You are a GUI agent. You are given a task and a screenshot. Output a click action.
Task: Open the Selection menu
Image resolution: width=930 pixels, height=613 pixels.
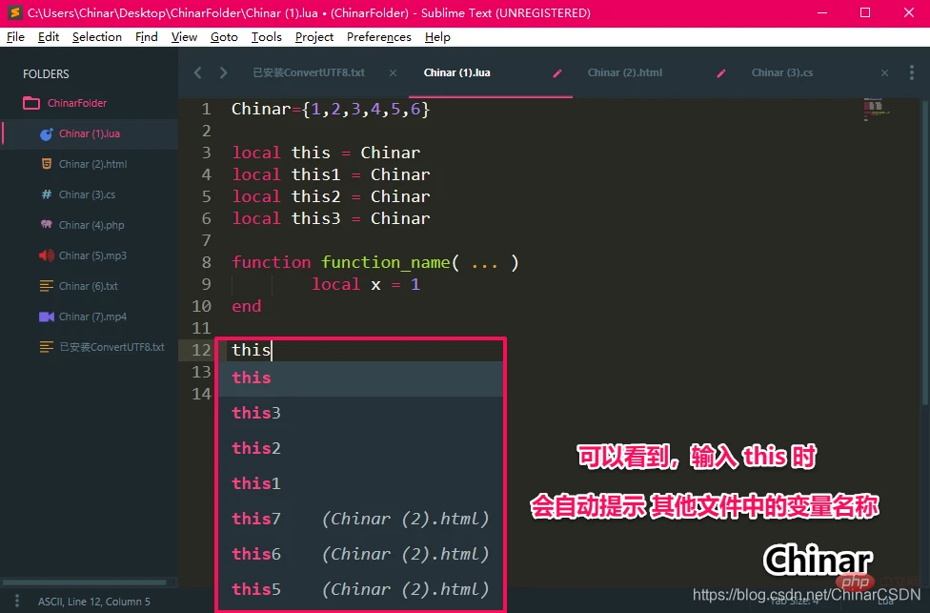pyautogui.click(x=96, y=37)
